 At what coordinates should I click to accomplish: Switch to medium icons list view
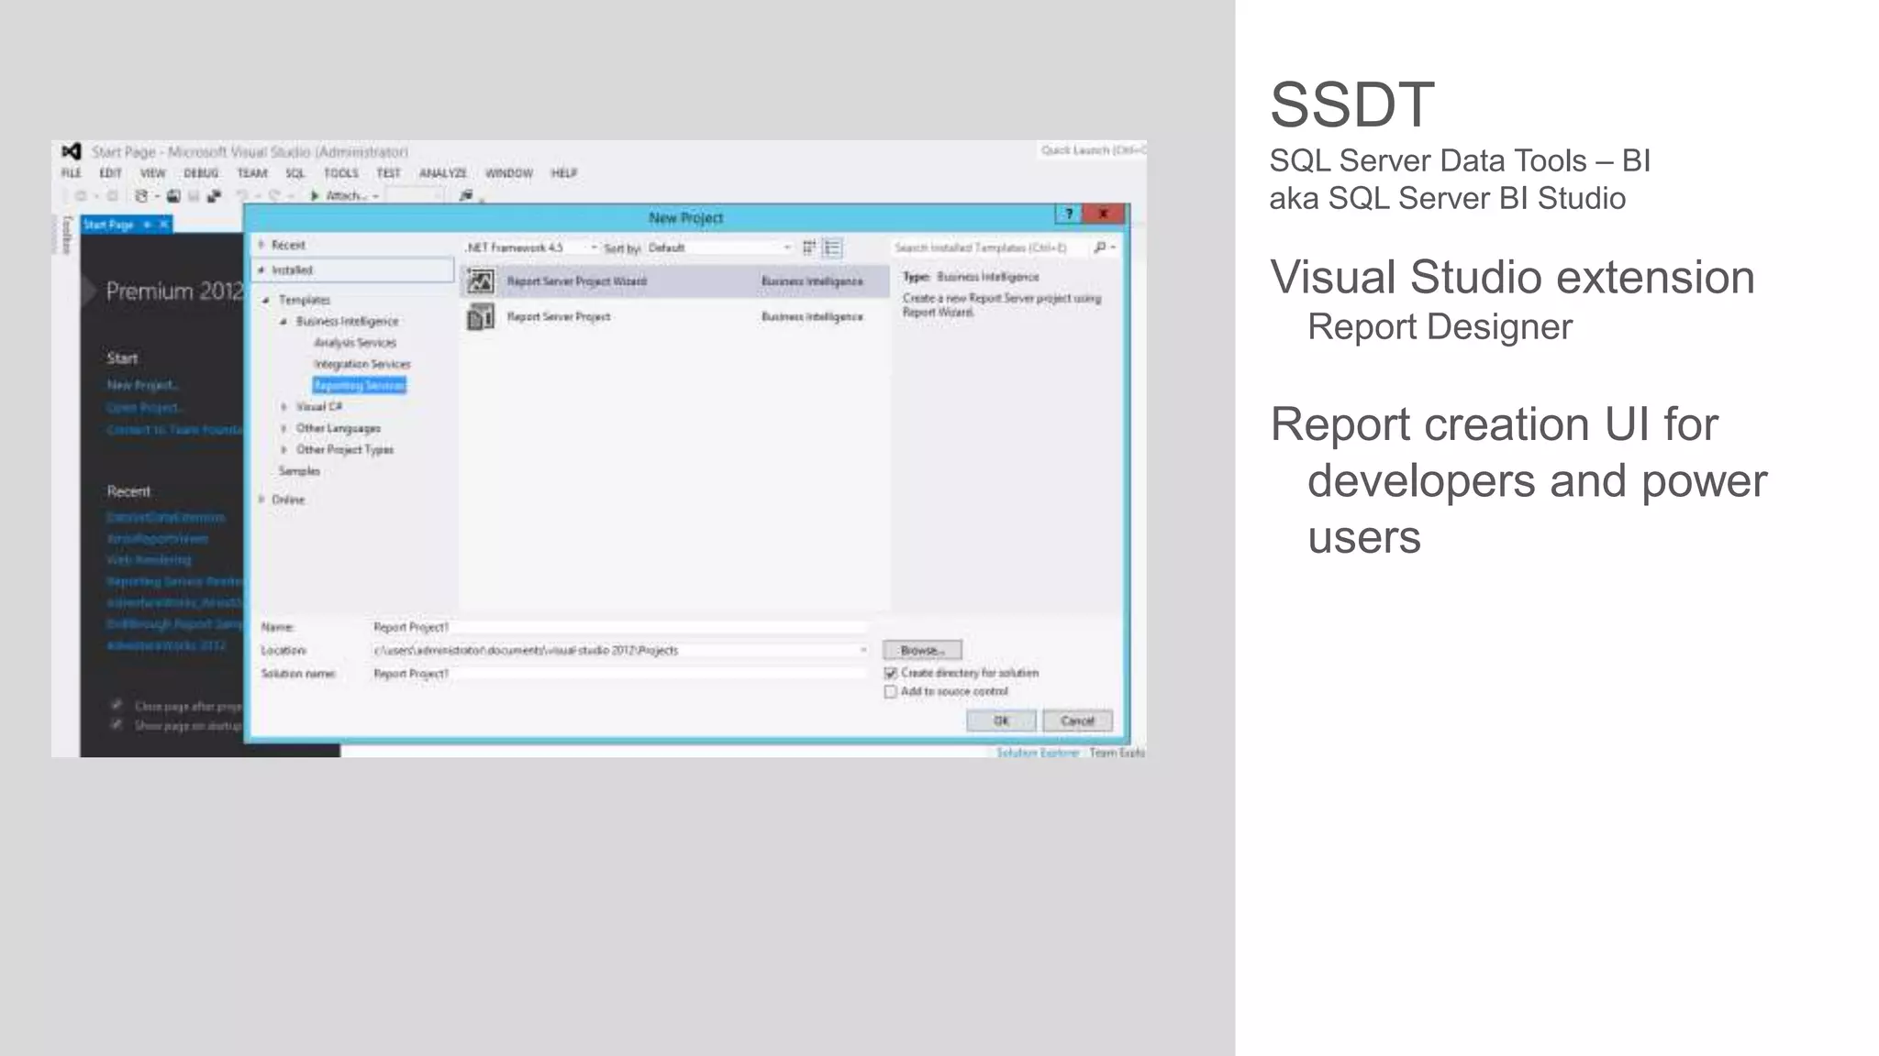pos(832,247)
